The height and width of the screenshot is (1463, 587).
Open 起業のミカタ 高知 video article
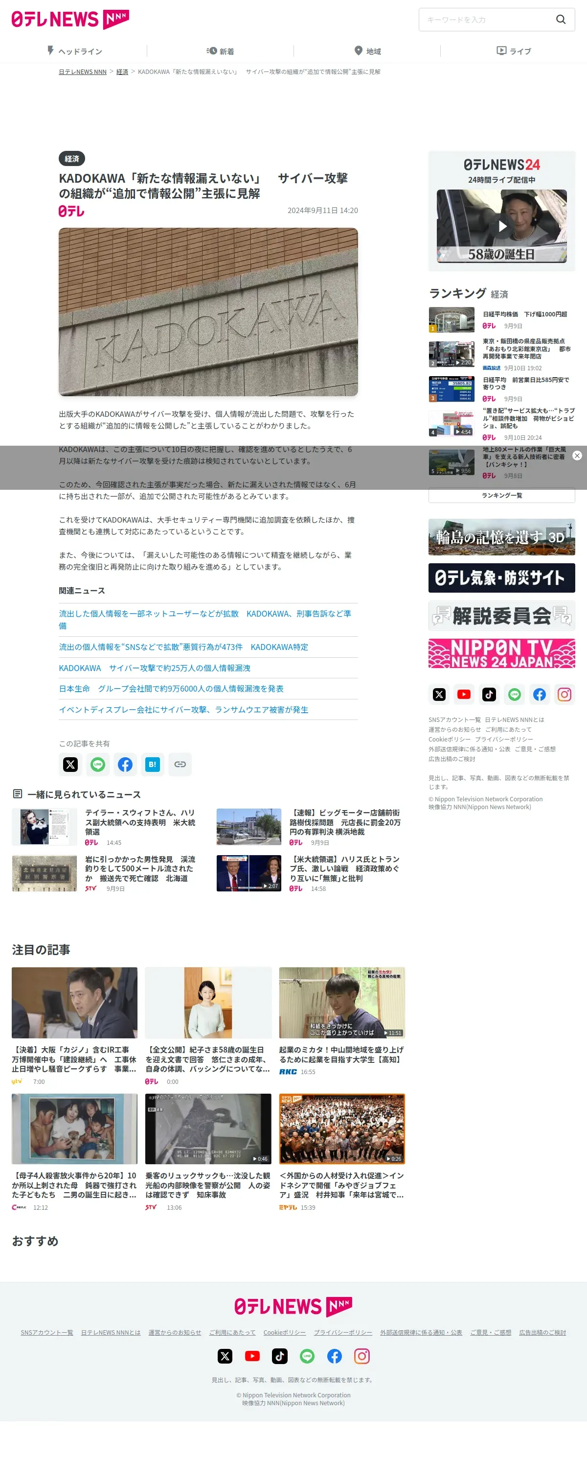[342, 1021]
